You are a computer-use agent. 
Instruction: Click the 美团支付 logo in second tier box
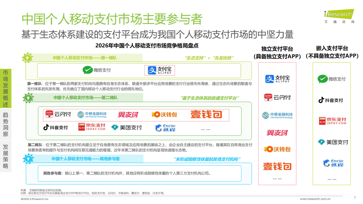tap(126, 127)
